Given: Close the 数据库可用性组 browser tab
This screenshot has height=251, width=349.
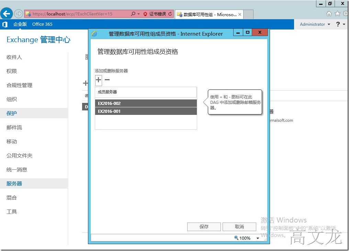Looking at the screenshot, I should [240, 14].
